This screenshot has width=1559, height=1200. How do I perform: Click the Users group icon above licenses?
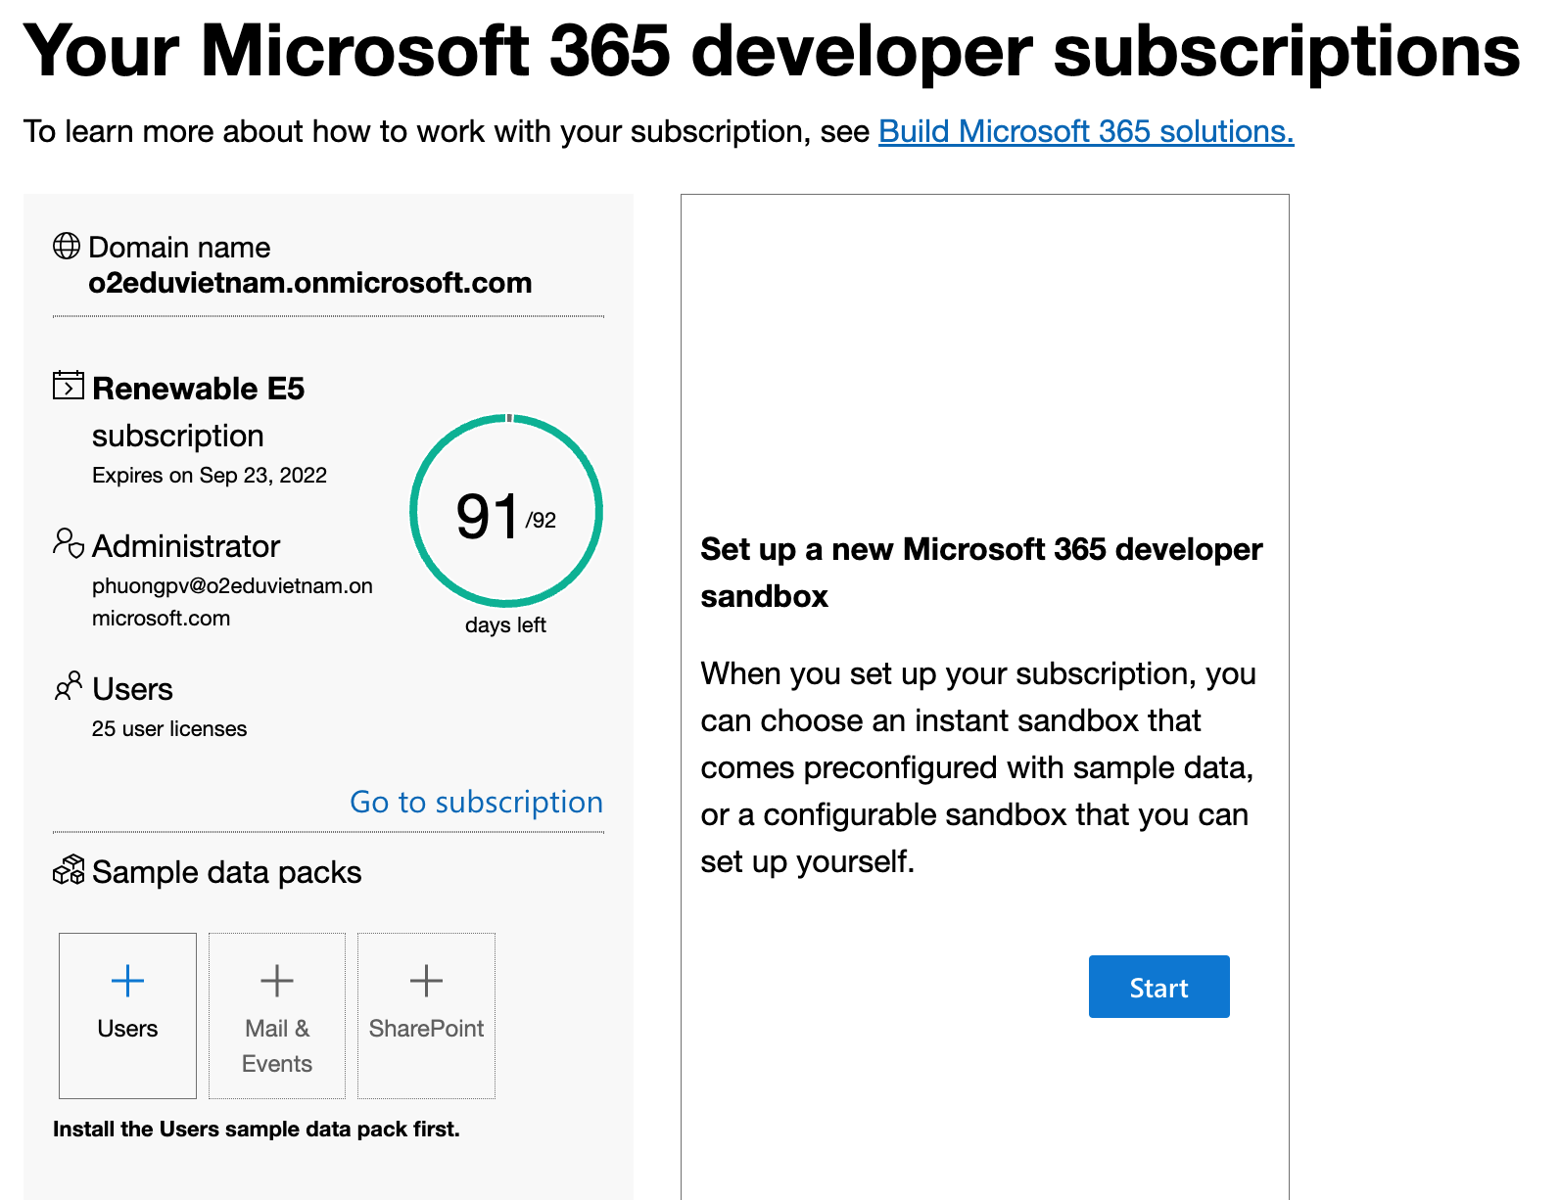coord(69,686)
